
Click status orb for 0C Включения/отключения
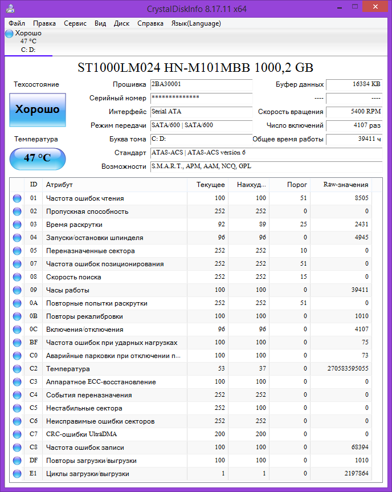(17, 330)
